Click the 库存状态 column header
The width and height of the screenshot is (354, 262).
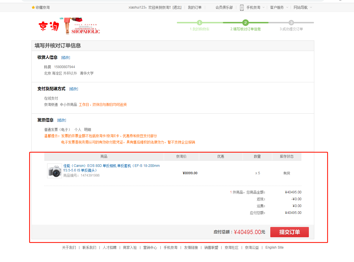pyautogui.click(x=287, y=156)
